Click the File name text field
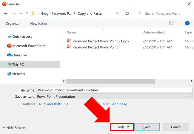The width and height of the screenshot is (194, 134). pos(114,90)
